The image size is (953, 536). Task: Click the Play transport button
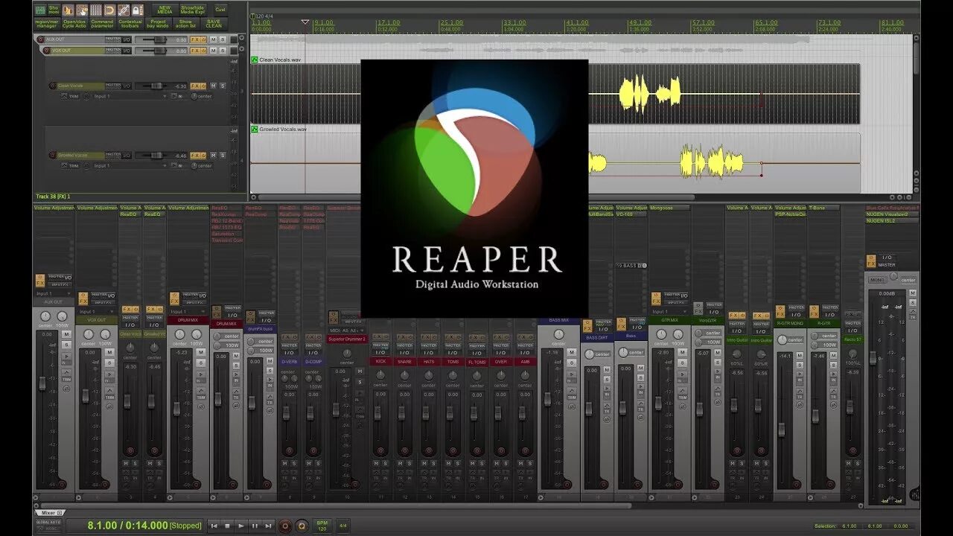pyautogui.click(x=241, y=526)
